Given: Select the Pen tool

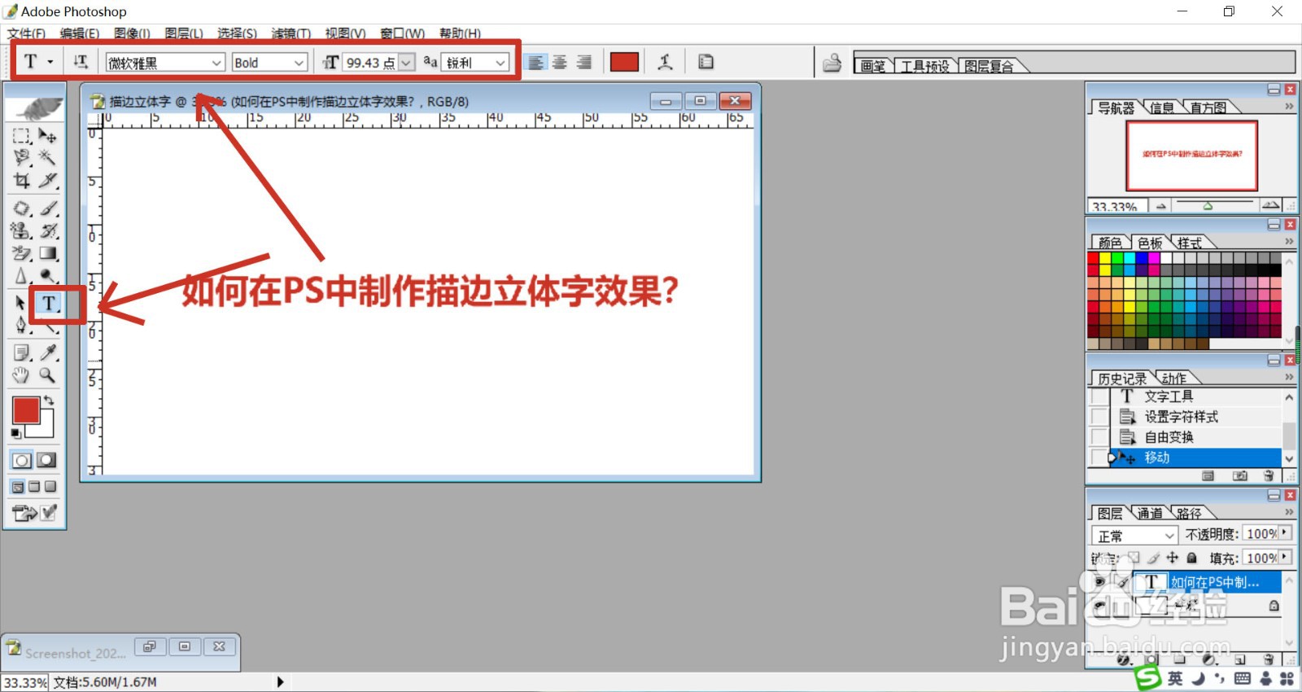Looking at the screenshot, I should [22, 325].
